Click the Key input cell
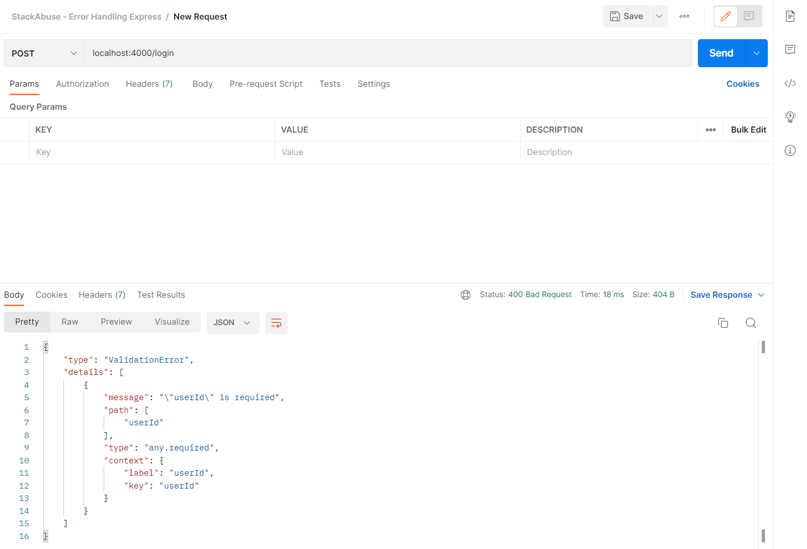The width and height of the screenshot is (807, 549). pos(152,152)
